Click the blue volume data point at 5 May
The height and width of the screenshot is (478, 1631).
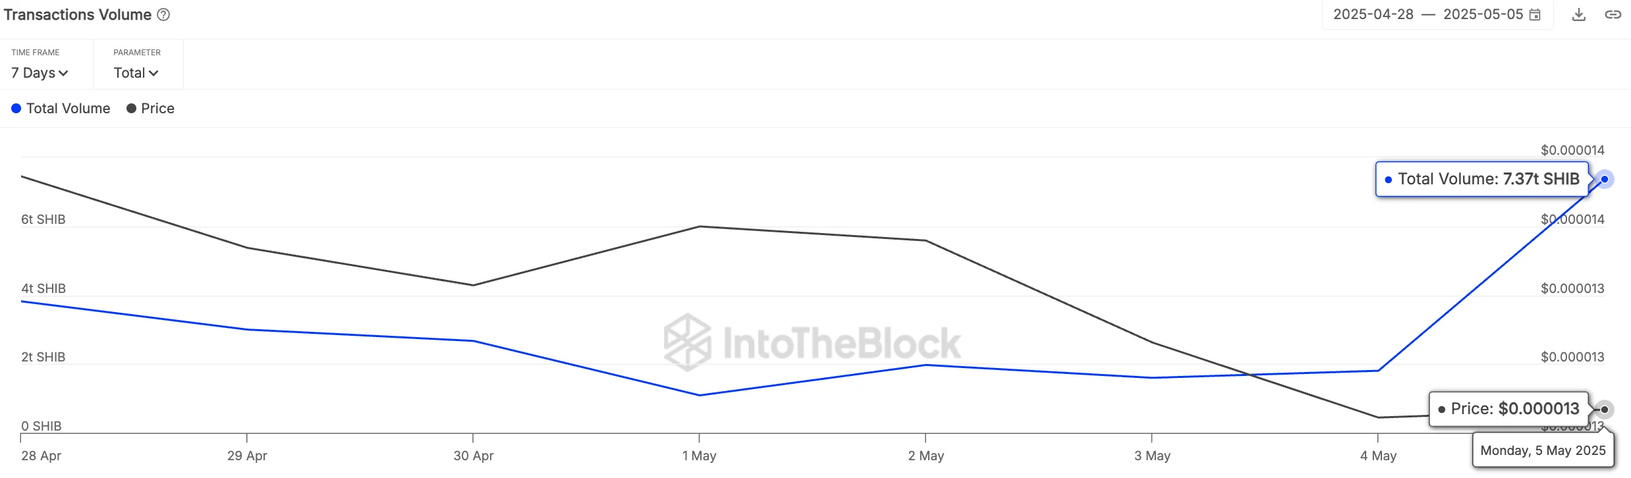pos(1605,179)
